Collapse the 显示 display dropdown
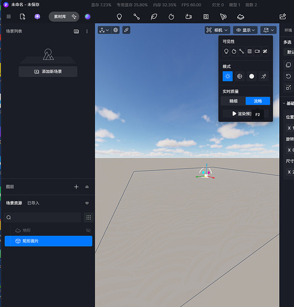 (x=245, y=30)
